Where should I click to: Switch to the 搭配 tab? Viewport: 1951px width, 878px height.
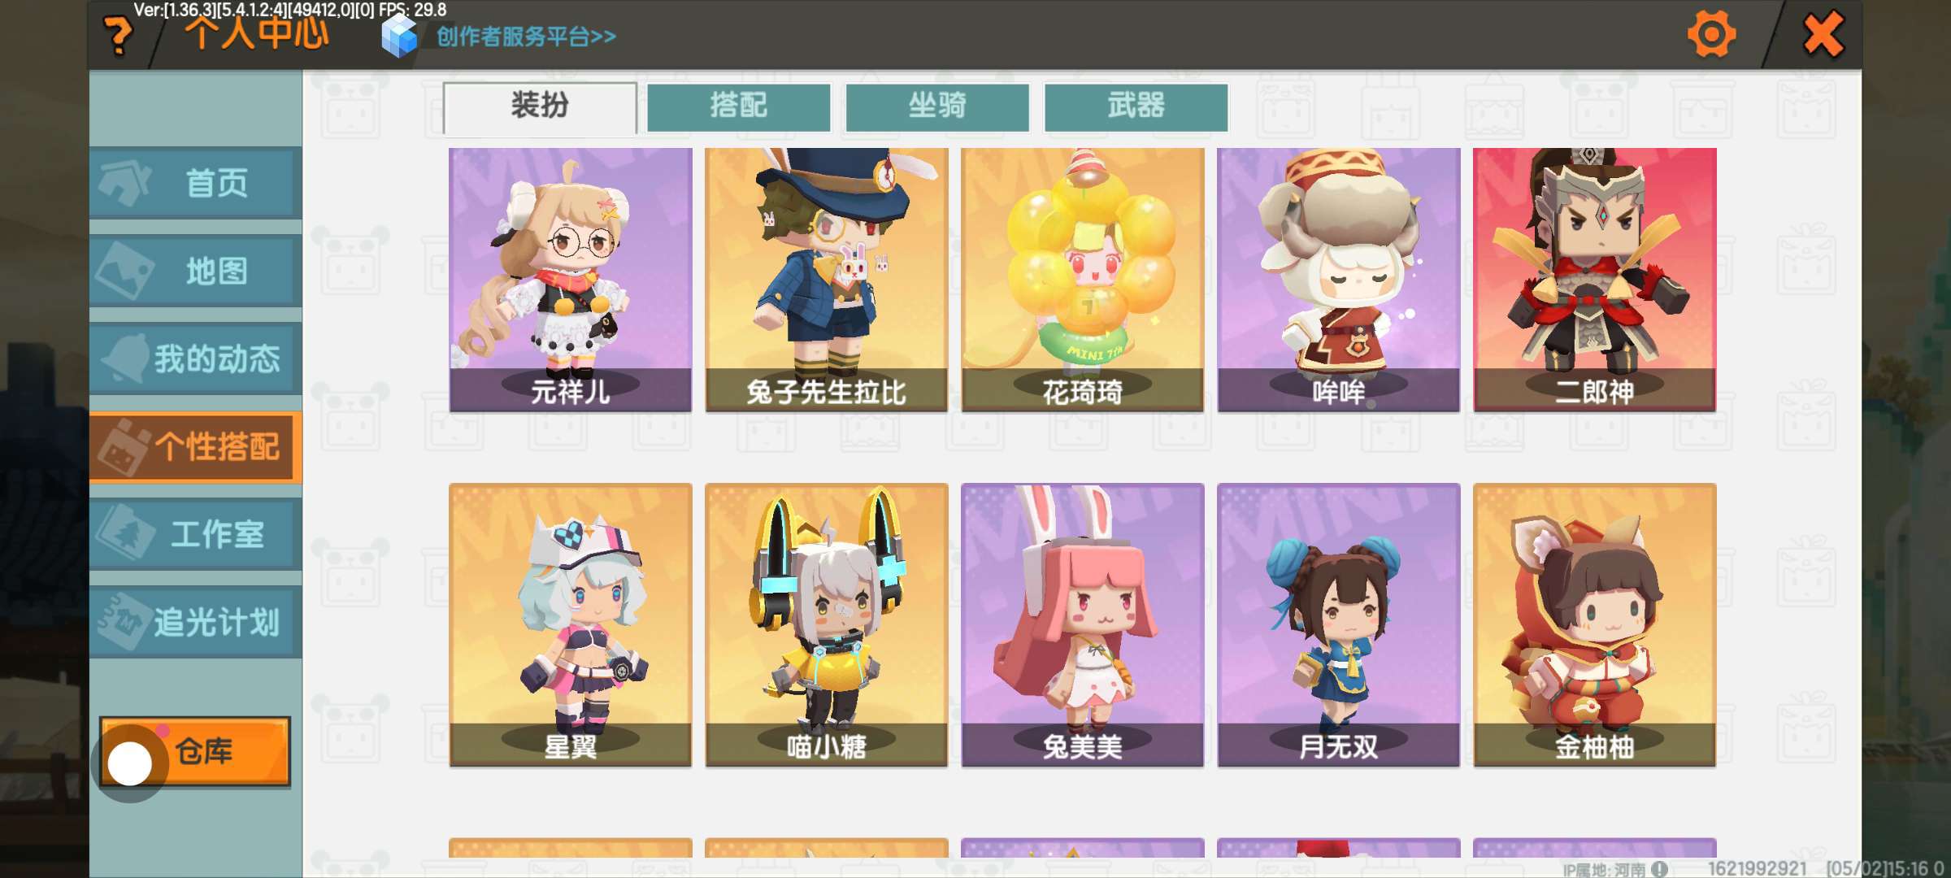click(x=738, y=106)
